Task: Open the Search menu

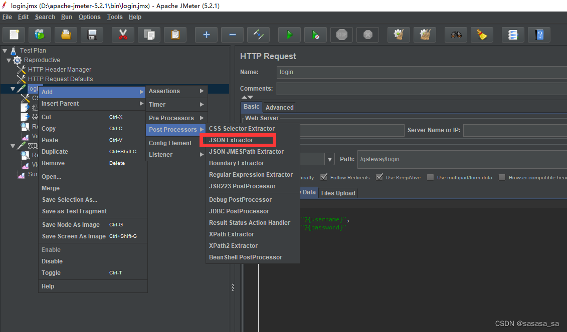Action: coord(45,17)
